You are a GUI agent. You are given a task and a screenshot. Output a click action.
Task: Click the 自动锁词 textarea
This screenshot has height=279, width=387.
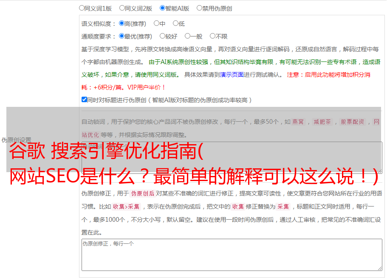(232, 158)
